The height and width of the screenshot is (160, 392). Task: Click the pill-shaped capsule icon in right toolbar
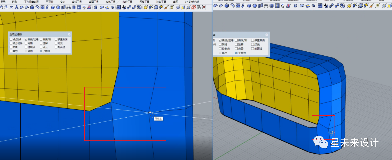243,6
